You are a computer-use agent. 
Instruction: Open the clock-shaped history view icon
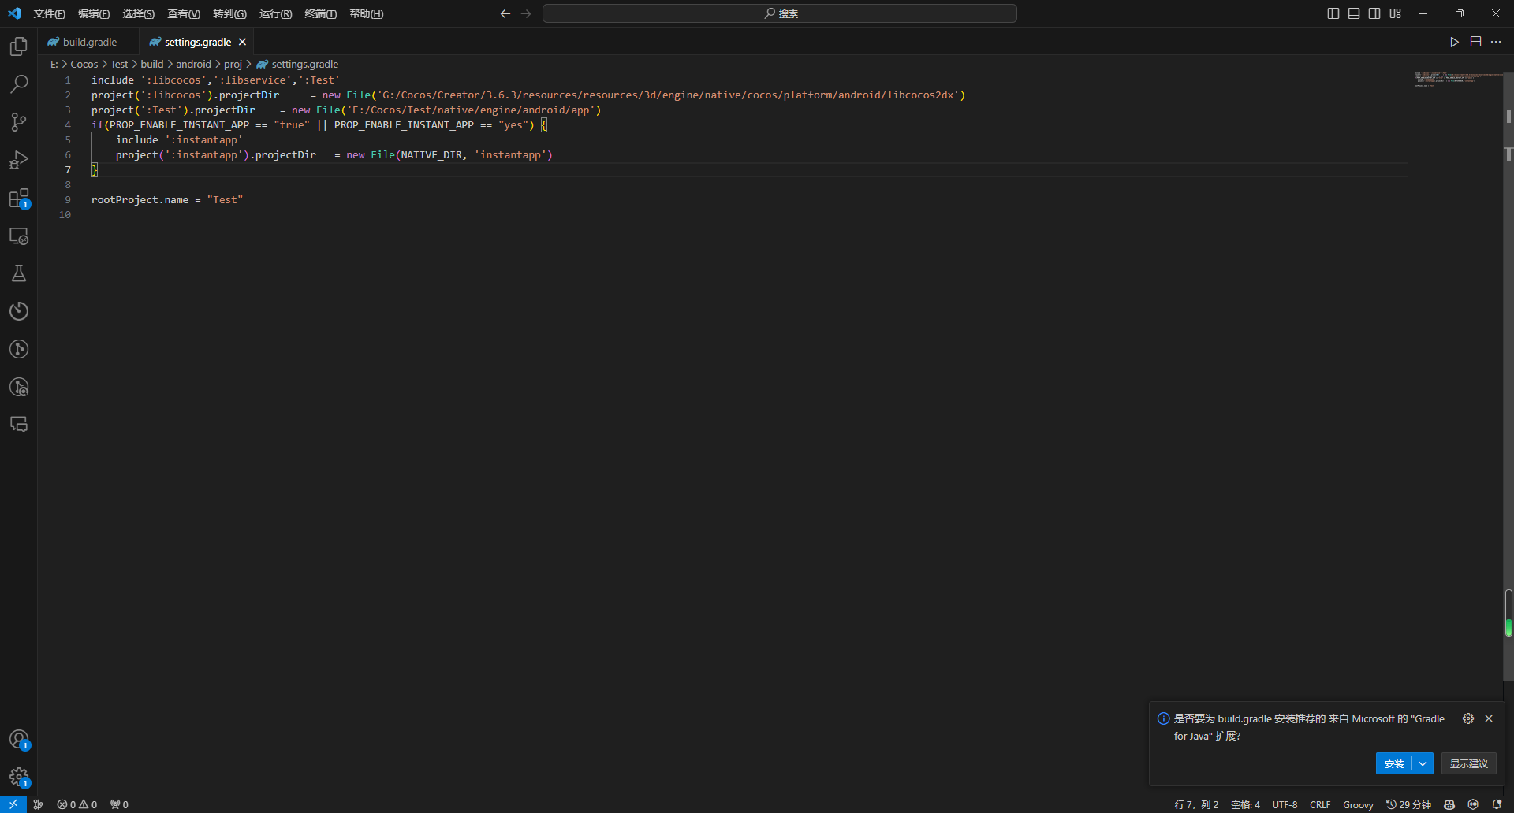[x=19, y=311]
